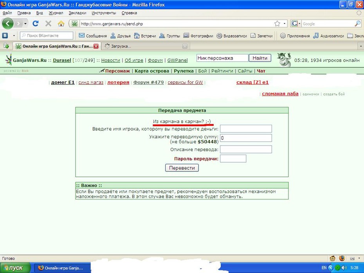
Task: Stop loading with the X icon
Action: tap(48, 23)
